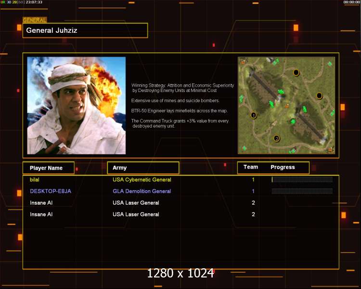This screenshot has width=361, height=289.
Task: Click the mines and suicide bombers line
Action: tap(175, 101)
